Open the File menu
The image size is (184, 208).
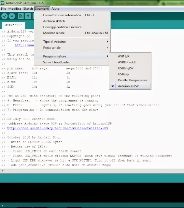4,9
